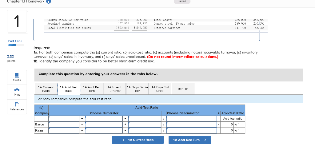Screen dimensions: 315x166
Task: Switch to the 1A Current Ratio tab
Action: click(x=46, y=89)
